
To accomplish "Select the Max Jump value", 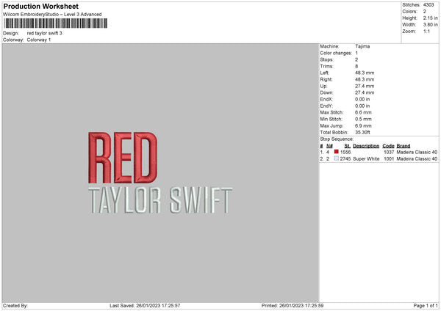I will 363,125.
